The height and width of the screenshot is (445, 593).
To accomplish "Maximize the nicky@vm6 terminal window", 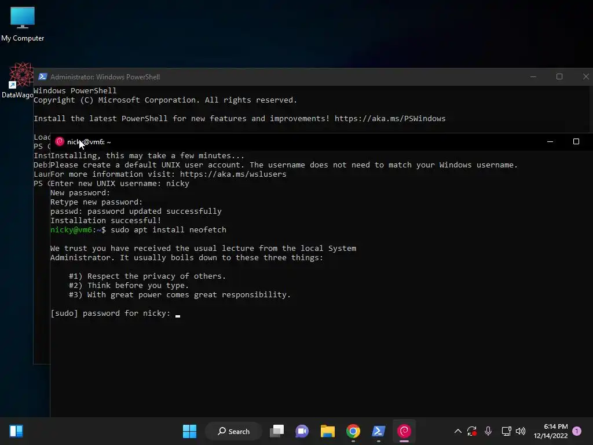I will point(576,141).
